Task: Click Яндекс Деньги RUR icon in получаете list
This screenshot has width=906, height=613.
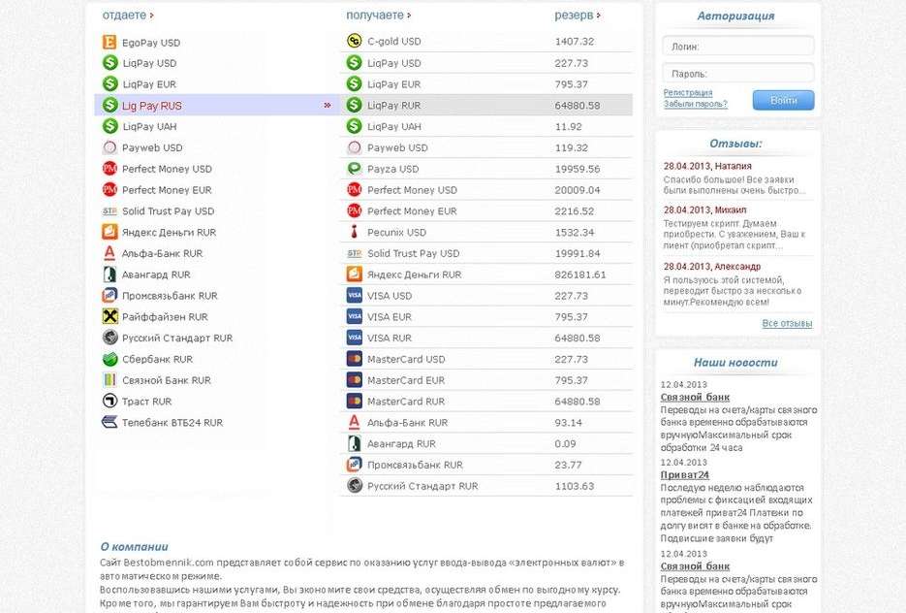Action: [355, 274]
